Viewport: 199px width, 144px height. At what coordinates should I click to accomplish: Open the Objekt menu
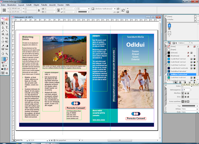(x=36, y=5)
